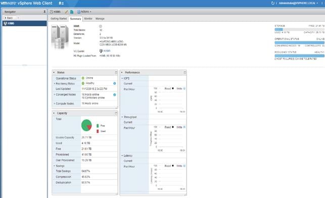This screenshot has width=325, height=198.
Task: Click the IOPS Read legend marker
Action: tap(173, 88)
